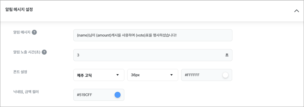The width and height of the screenshot is (304, 107).
Task: Click the 알림 메시지 label text
Action: point(22,32)
